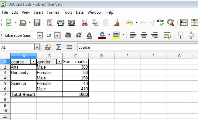This screenshot has width=198, height=121.
Task: Save the document with floppy icon
Action: coord(37,23)
